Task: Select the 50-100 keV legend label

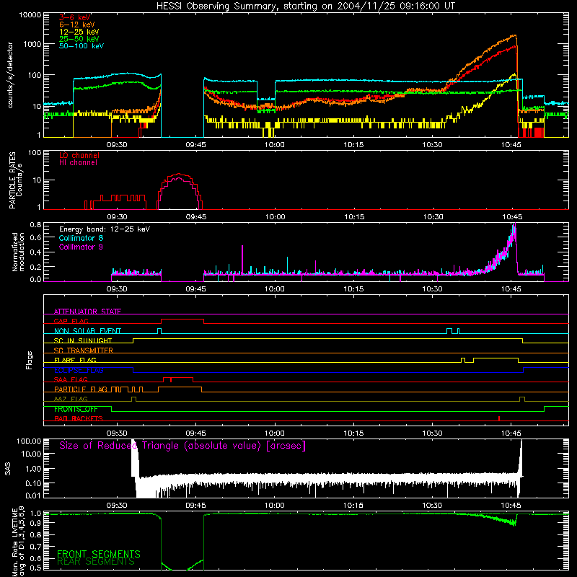Action: pyautogui.click(x=82, y=45)
